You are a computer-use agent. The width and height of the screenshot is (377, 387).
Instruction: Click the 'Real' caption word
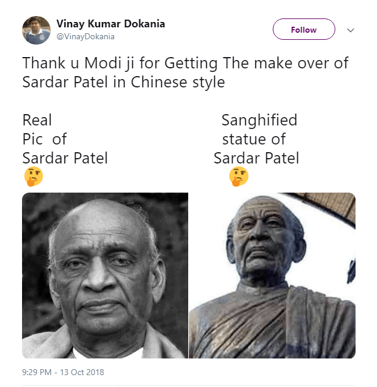pyautogui.click(x=37, y=120)
